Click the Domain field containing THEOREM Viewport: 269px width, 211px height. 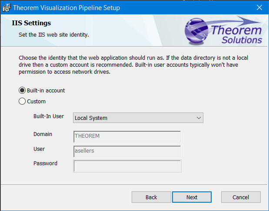127,136
